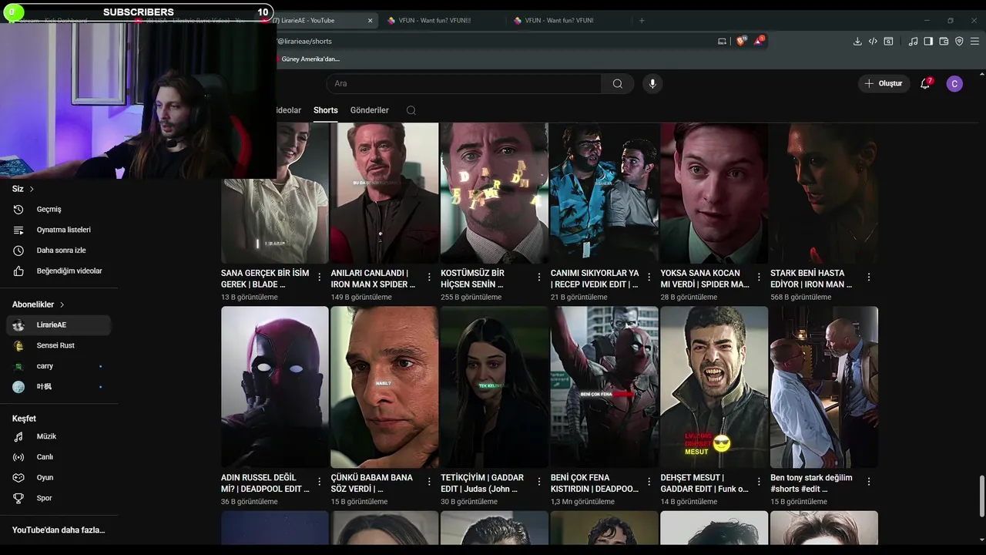Click 568 B görüntüleme view count
The image size is (986, 555).
(x=800, y=297)
